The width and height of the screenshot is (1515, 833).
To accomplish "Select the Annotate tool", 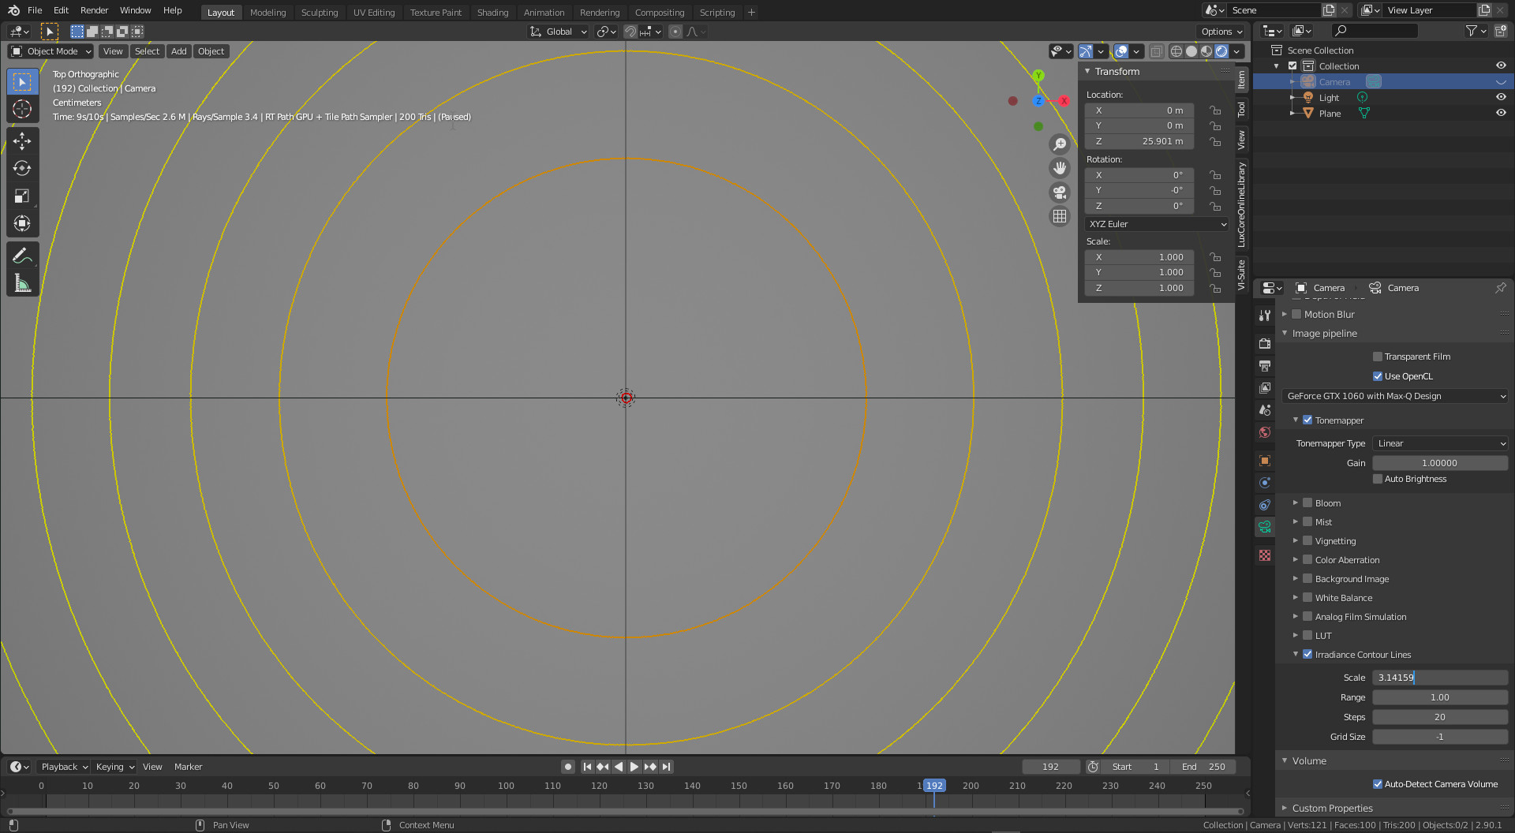I will (x=22, y=256).
